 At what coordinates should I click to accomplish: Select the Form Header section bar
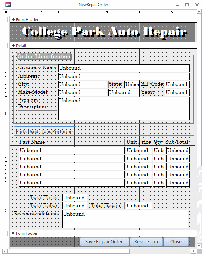(103, 20)
